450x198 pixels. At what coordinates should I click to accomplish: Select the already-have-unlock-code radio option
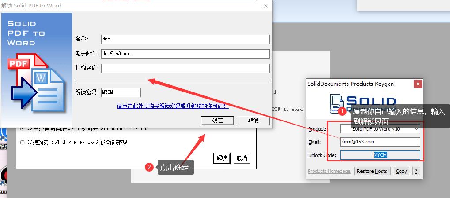(x=22, y=128)
